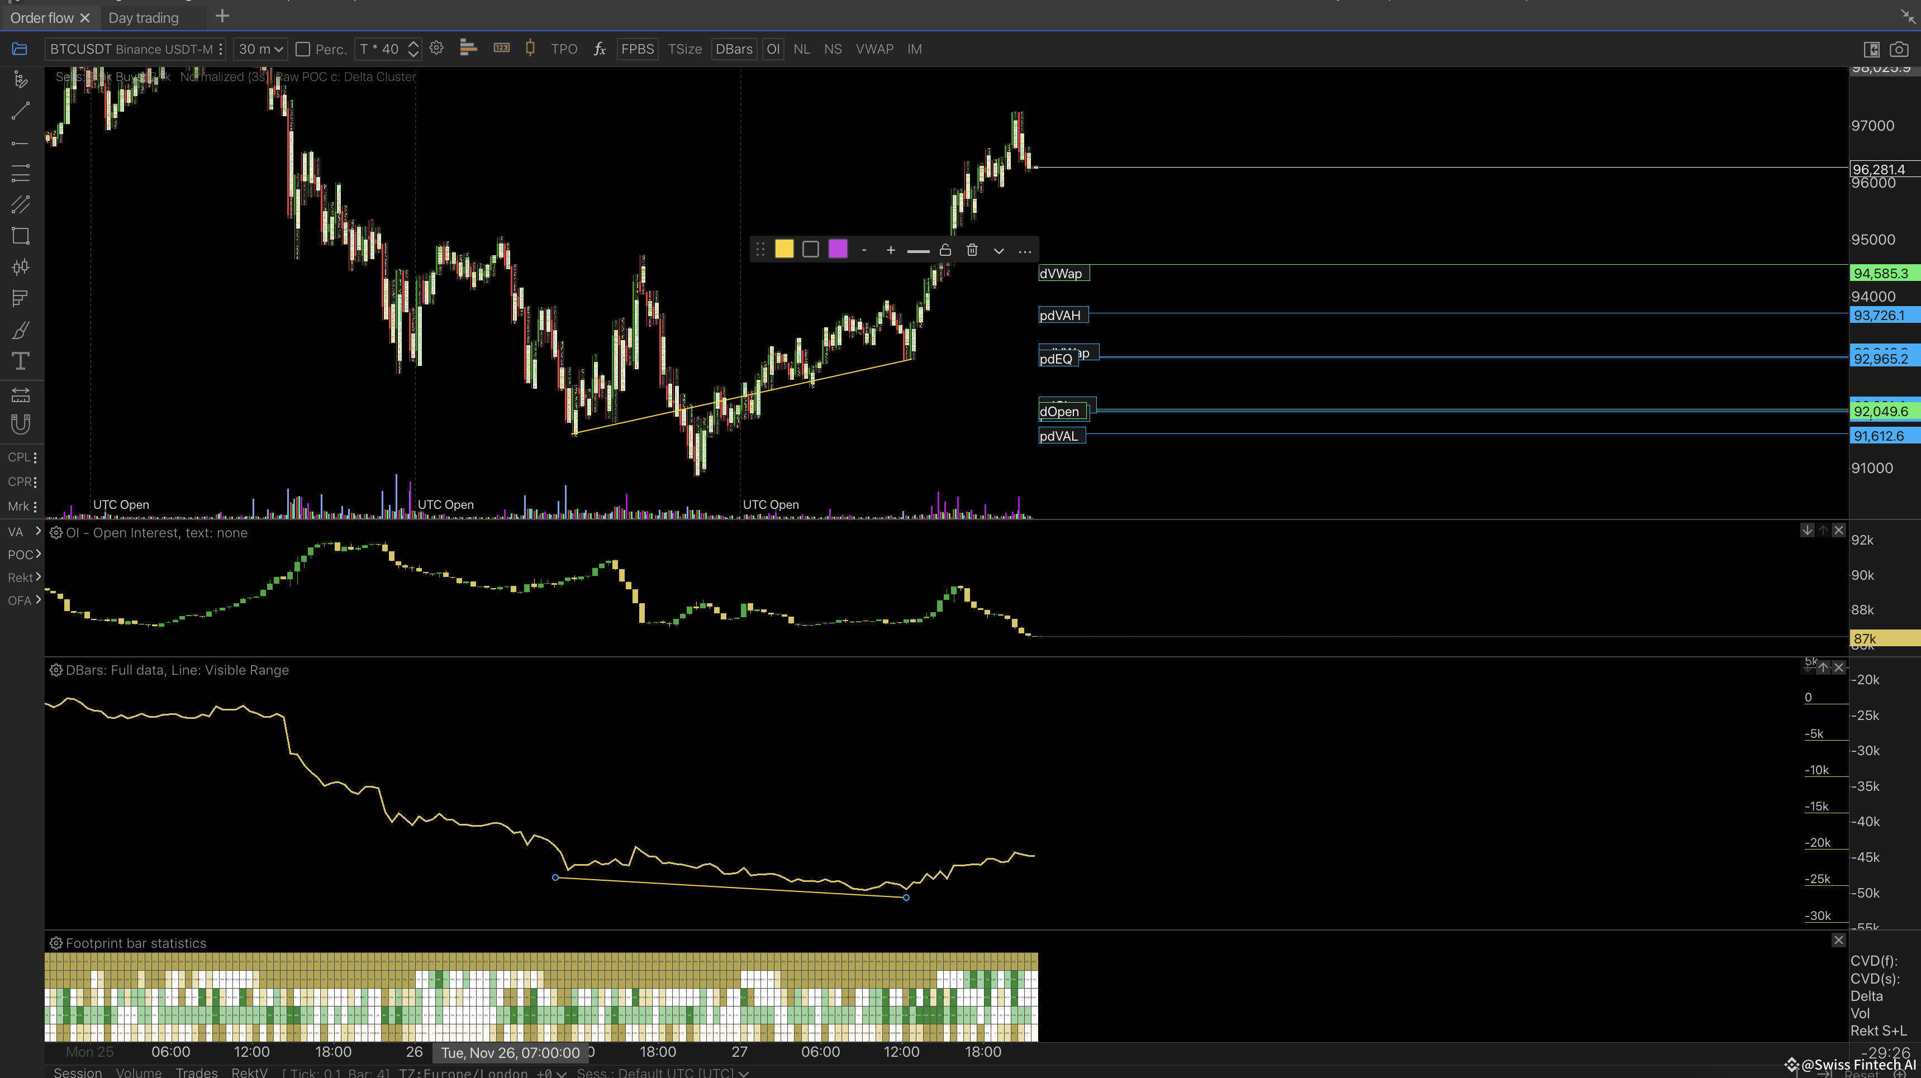Open the fx indicators menu

(600, 49)
